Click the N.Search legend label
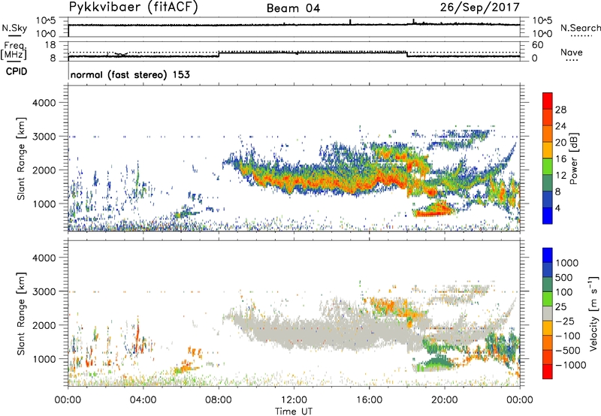Viewport: 601px width, 416px height. [x=581, y=28]
